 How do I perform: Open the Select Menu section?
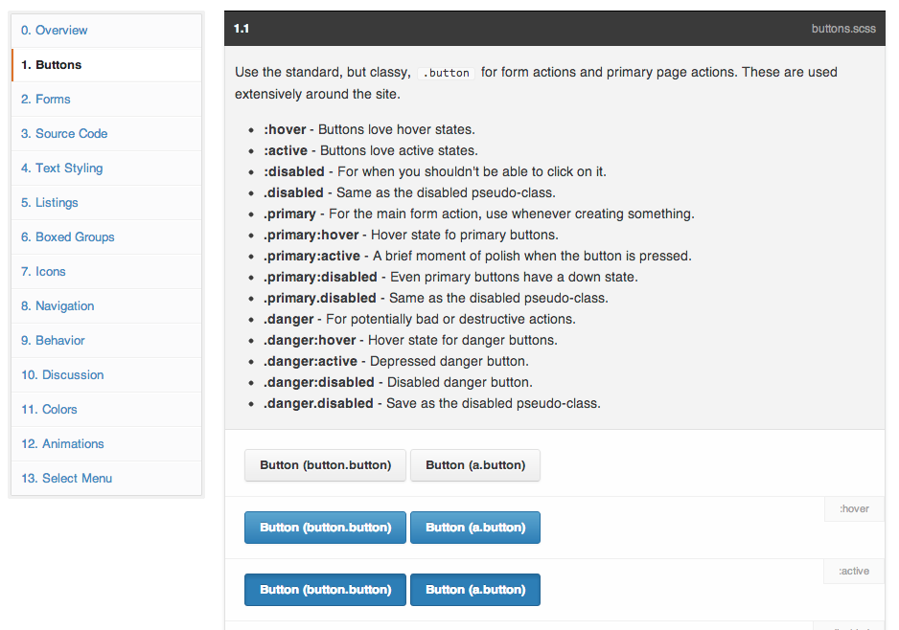(x=67, y=479)
